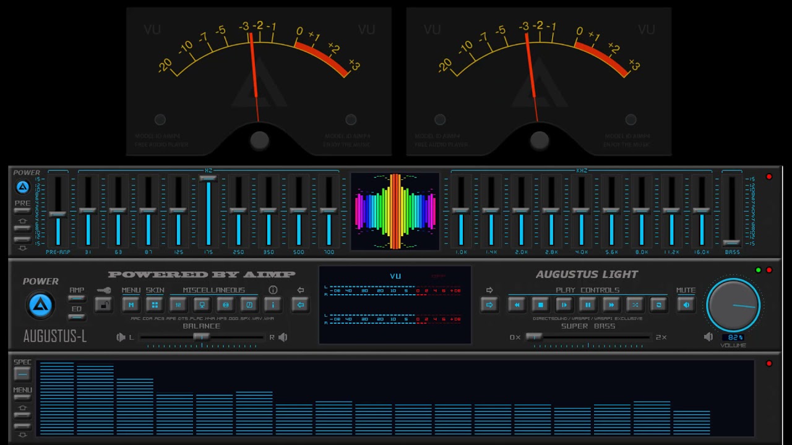Screen dimensions: 792x445
Task: Toggle the EQ switch
Action: tap(77, 317)
